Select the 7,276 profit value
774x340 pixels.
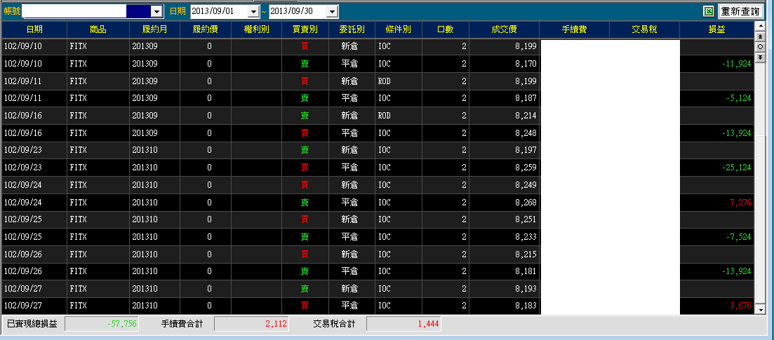coord(740,203)
